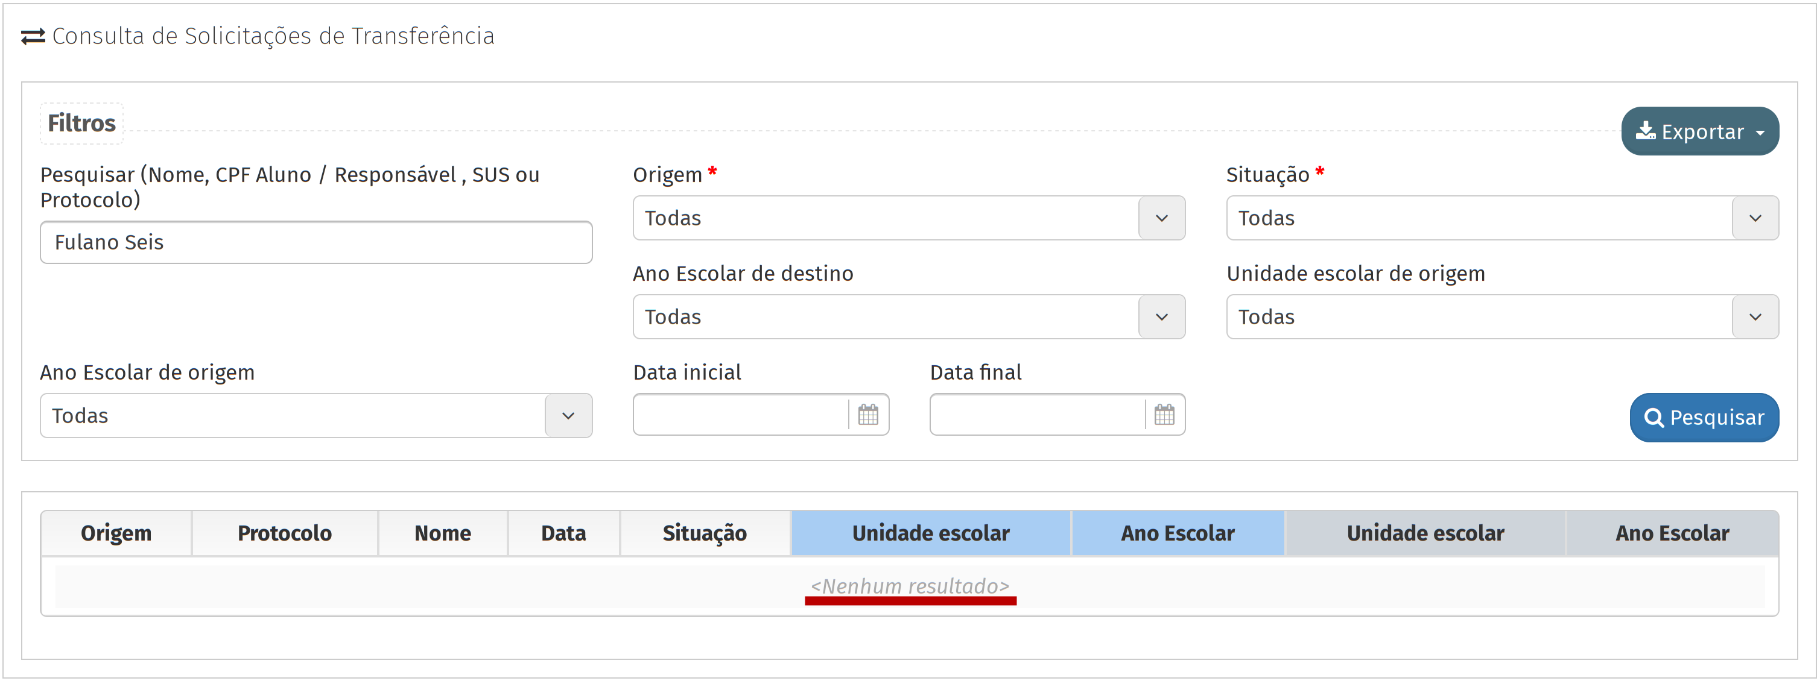Focus the Data final date field
1820x681 pixels.
tap(1037, 415)
